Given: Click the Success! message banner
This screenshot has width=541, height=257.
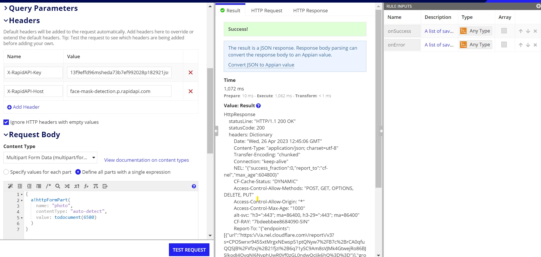Looking at the screenshot, I should coord(295,29).
